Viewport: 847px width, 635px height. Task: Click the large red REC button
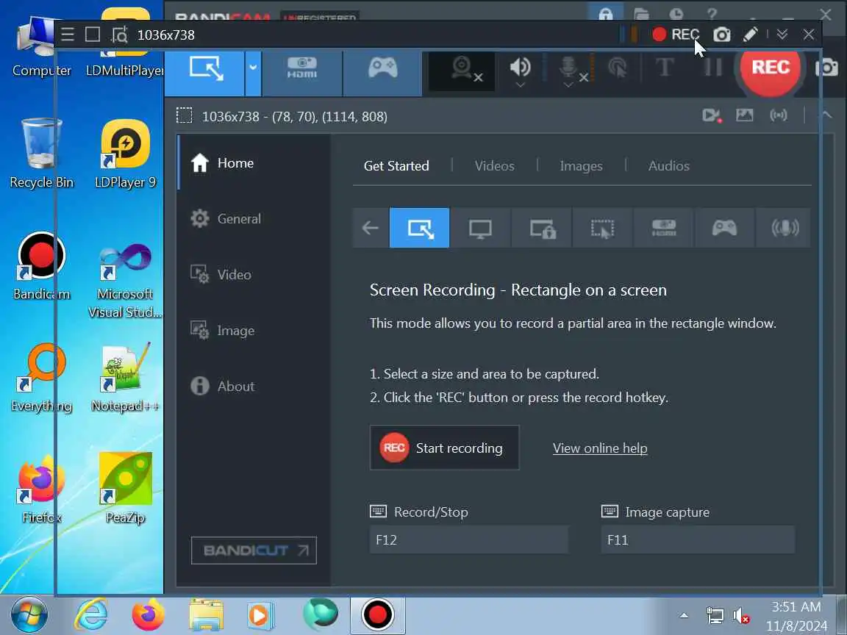coord(771,68)
